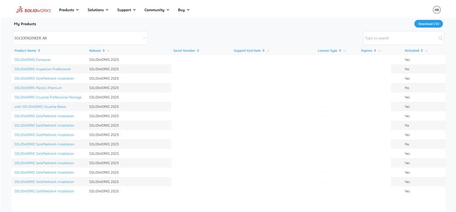Screen dimensions: 456x212
Task: Expand the Support navigation menu
Action: 126,10
